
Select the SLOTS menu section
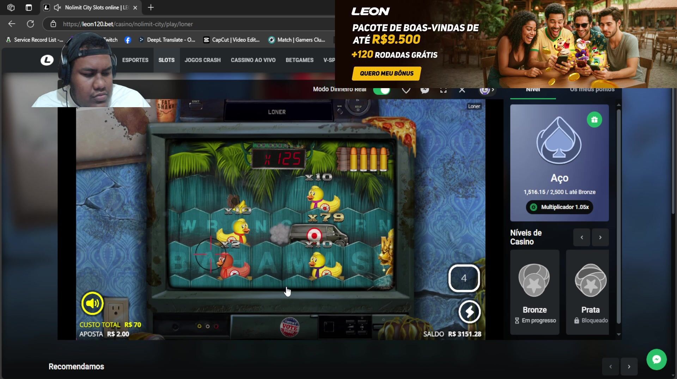click(x=166, y=60)
